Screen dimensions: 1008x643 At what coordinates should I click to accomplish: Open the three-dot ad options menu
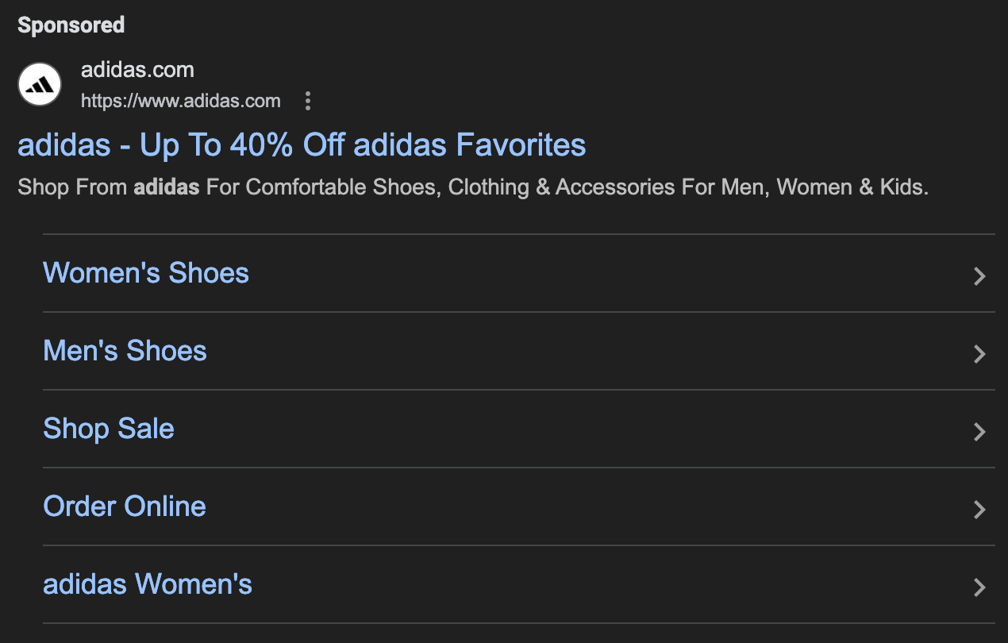[308, 101]
